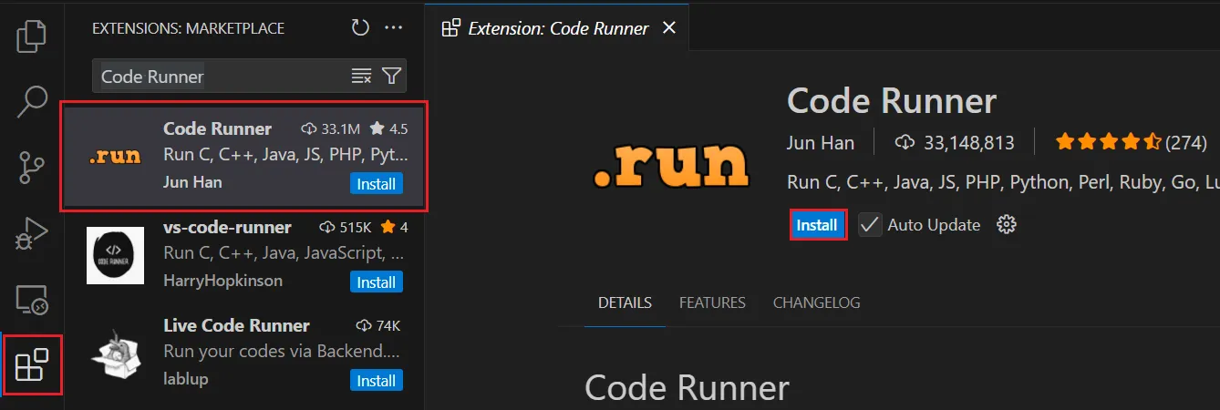Open the manage gear for Code Runner
Screen dimensions: 1220x410
[1007, 225]
